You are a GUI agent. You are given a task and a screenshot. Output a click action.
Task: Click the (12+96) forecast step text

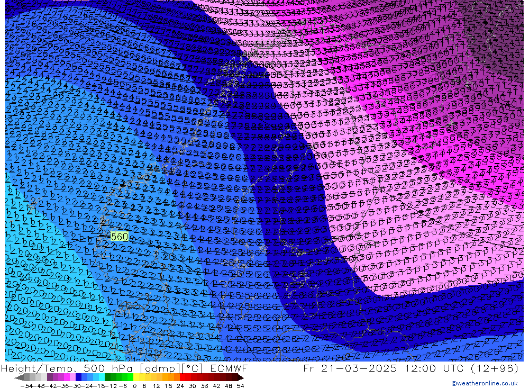click(x=494, y=368)
